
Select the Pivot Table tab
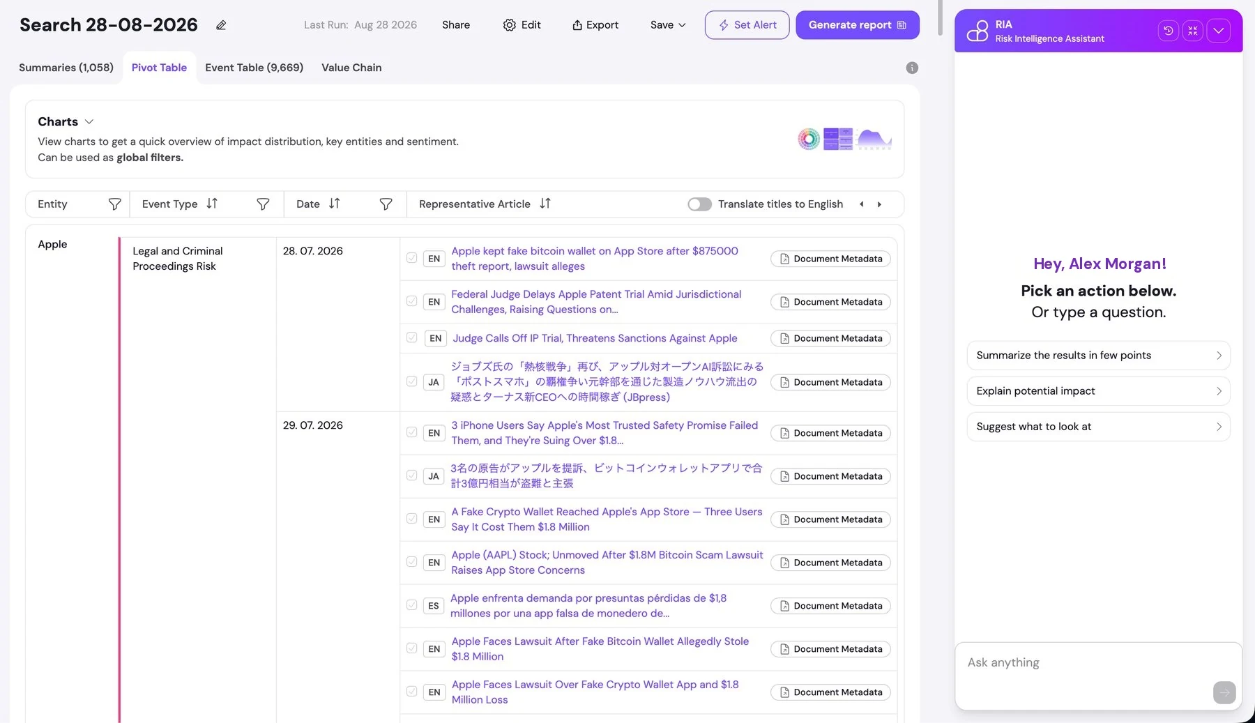click(159, 68)
